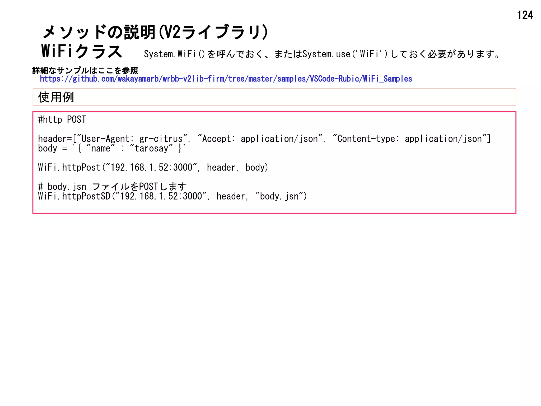
Task: Click the System.WiFi() note text
Action: (x=322, y=54)
